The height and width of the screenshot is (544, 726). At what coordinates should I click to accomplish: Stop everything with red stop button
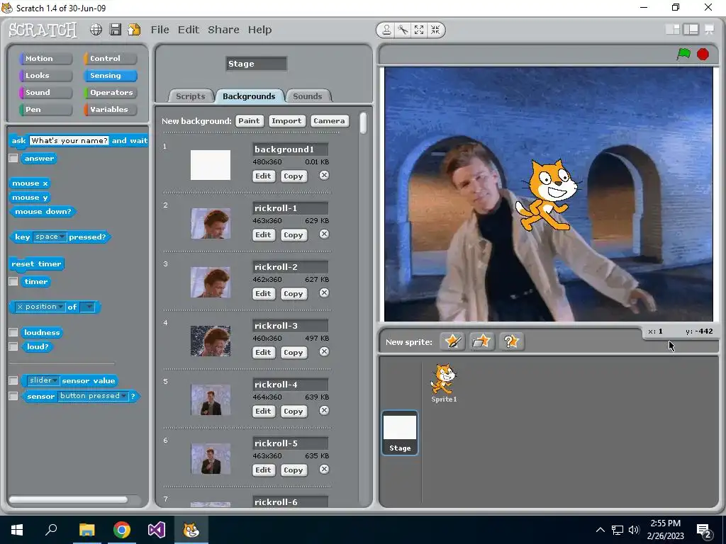click(703, 54)
